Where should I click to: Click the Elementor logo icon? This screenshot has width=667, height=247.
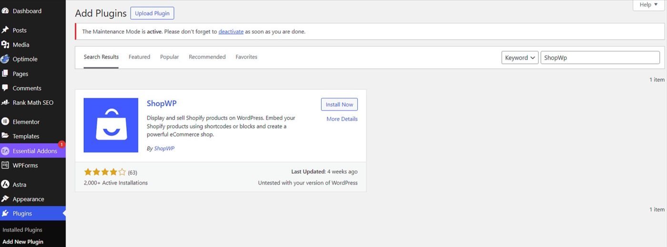click(5, 122)
